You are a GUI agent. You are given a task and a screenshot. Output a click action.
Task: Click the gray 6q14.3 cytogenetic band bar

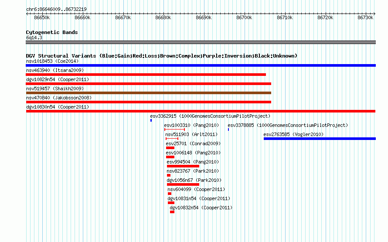pyautogui.click(x=201, y=42)
